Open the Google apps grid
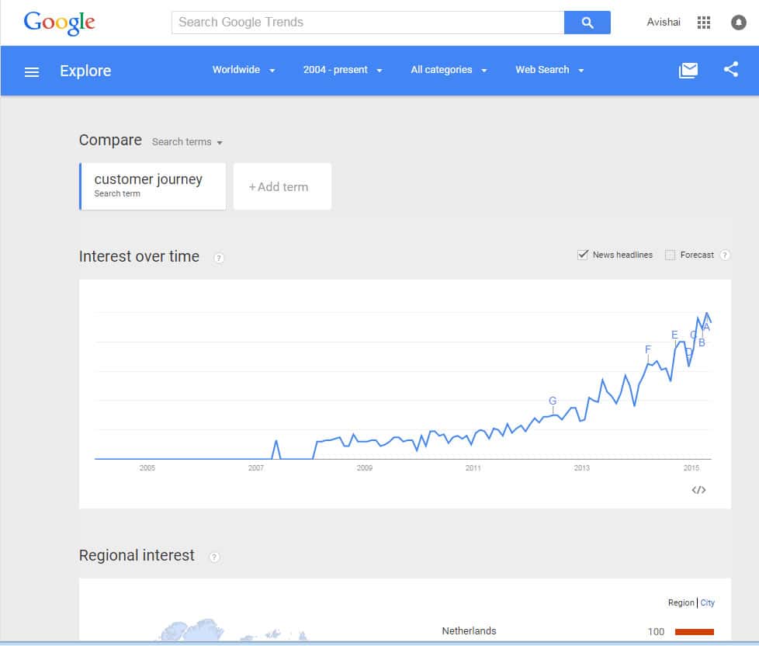759x646 pixels. (x=703, y=23)
